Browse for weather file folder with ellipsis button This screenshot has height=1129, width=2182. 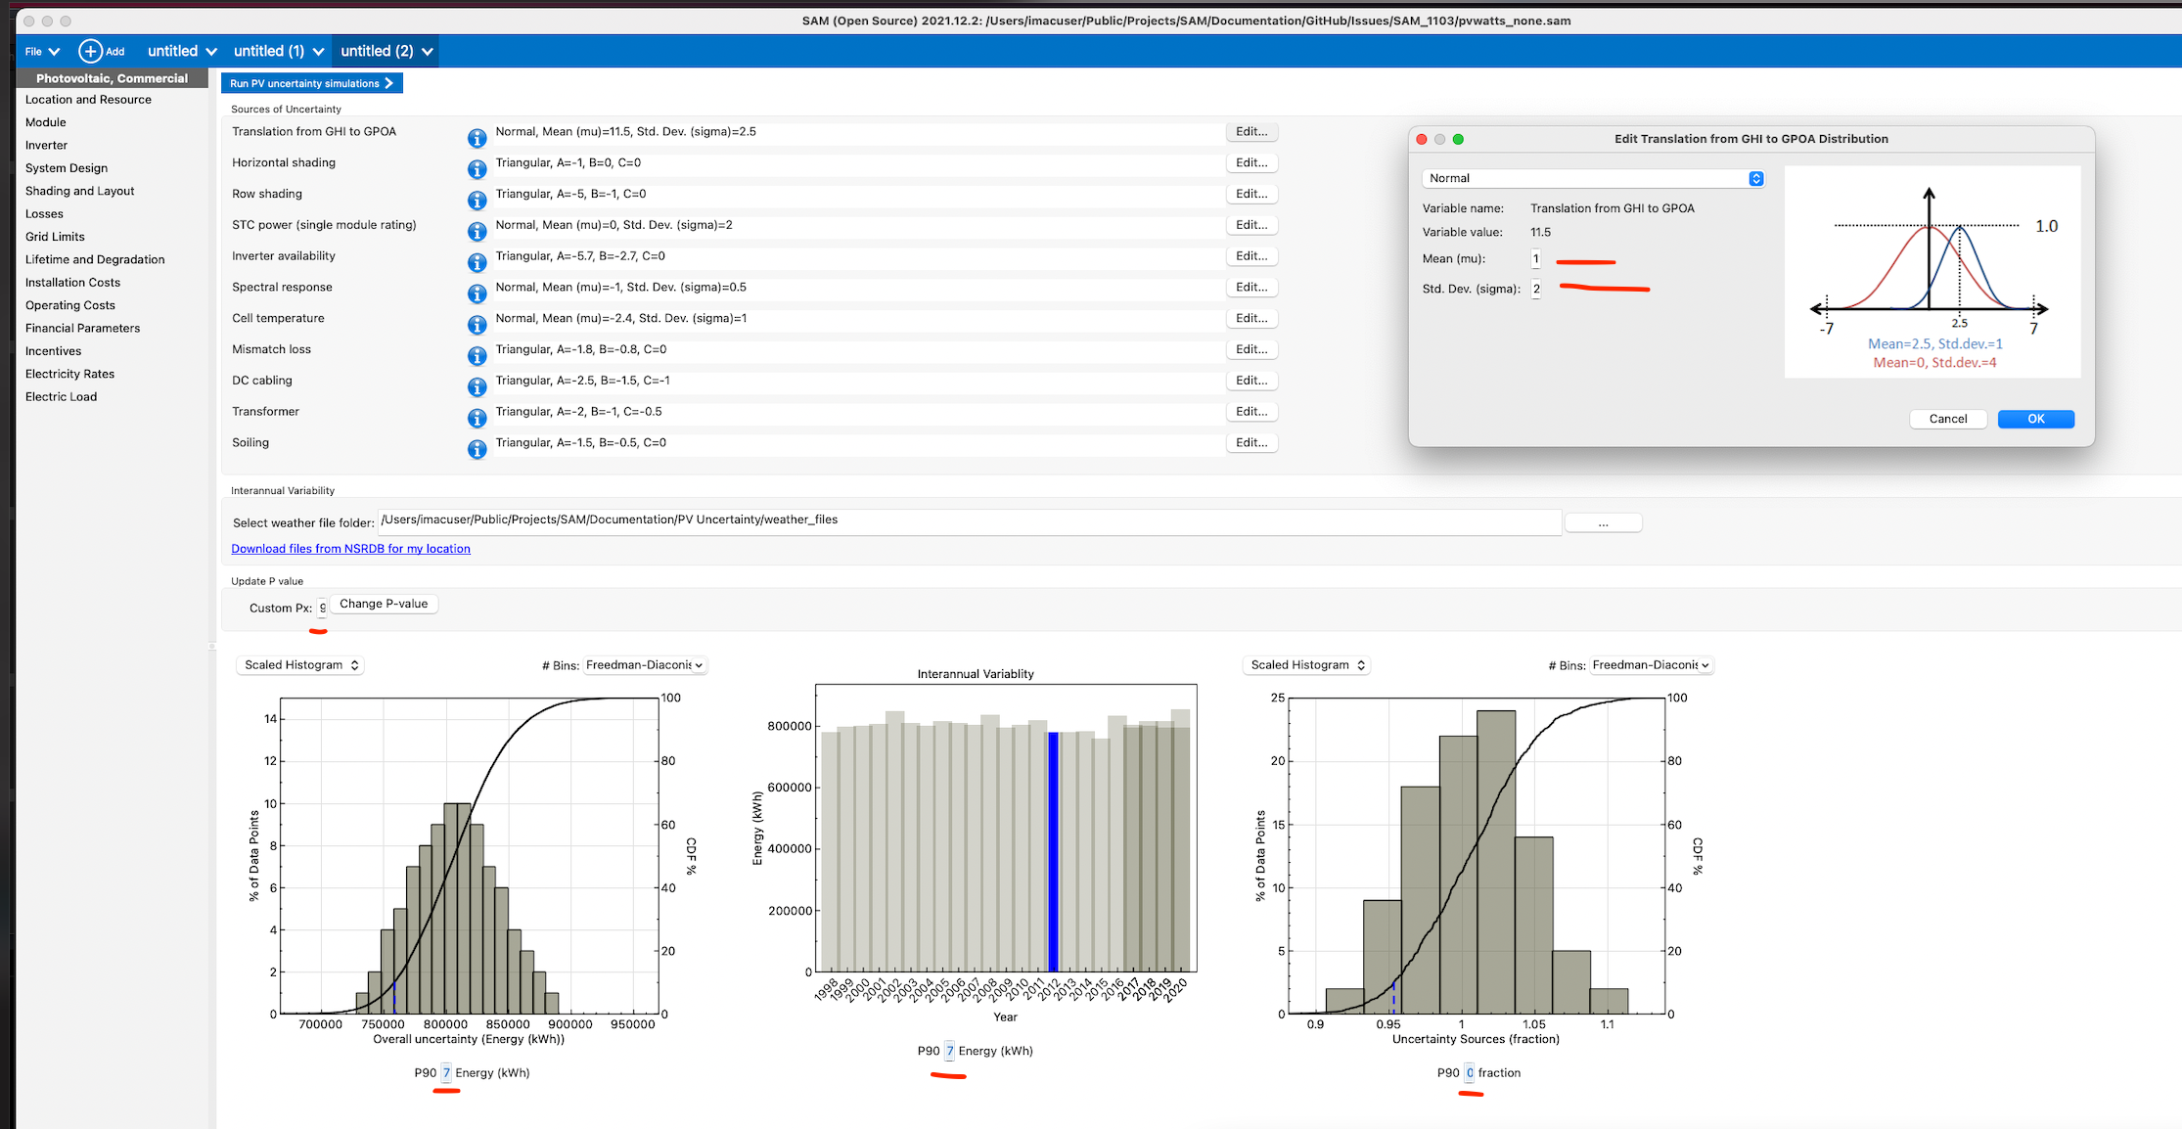coord(1603,523)
